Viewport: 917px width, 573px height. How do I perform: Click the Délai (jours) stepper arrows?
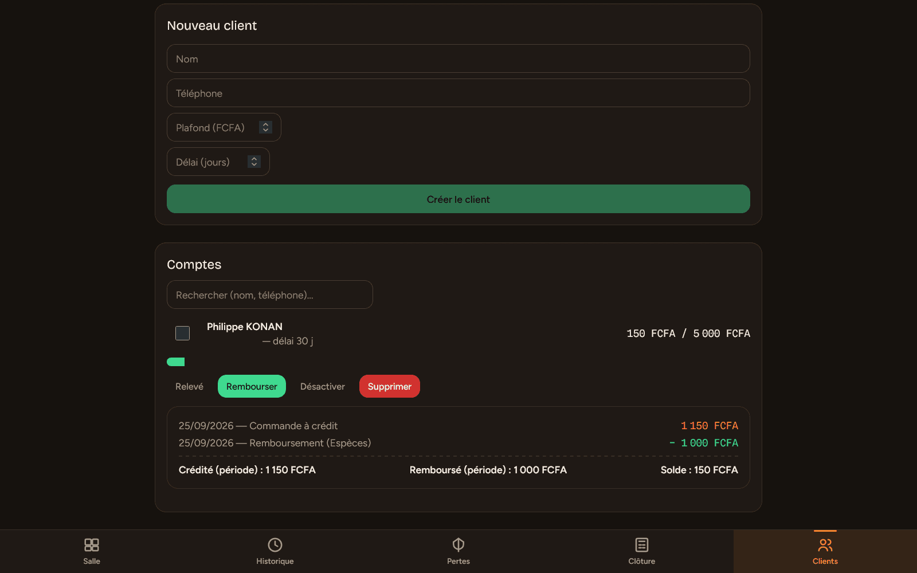254,162
